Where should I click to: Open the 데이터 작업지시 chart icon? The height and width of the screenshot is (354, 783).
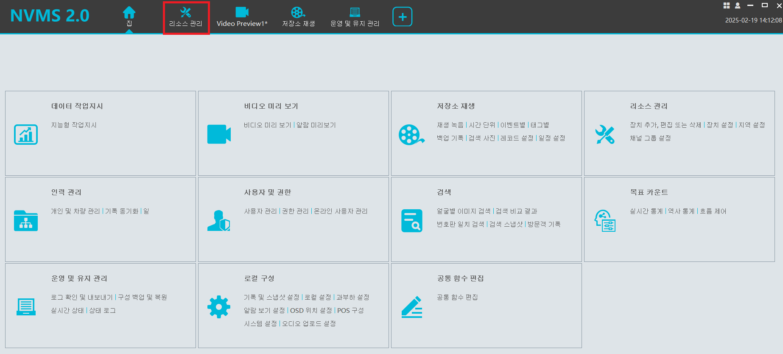pos(26,135)
